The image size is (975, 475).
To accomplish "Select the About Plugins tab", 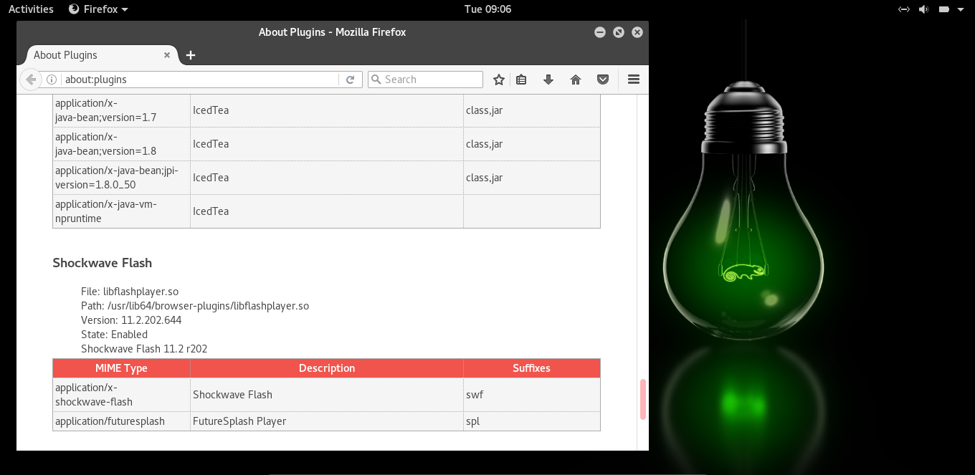I will [x=100, y=54].
